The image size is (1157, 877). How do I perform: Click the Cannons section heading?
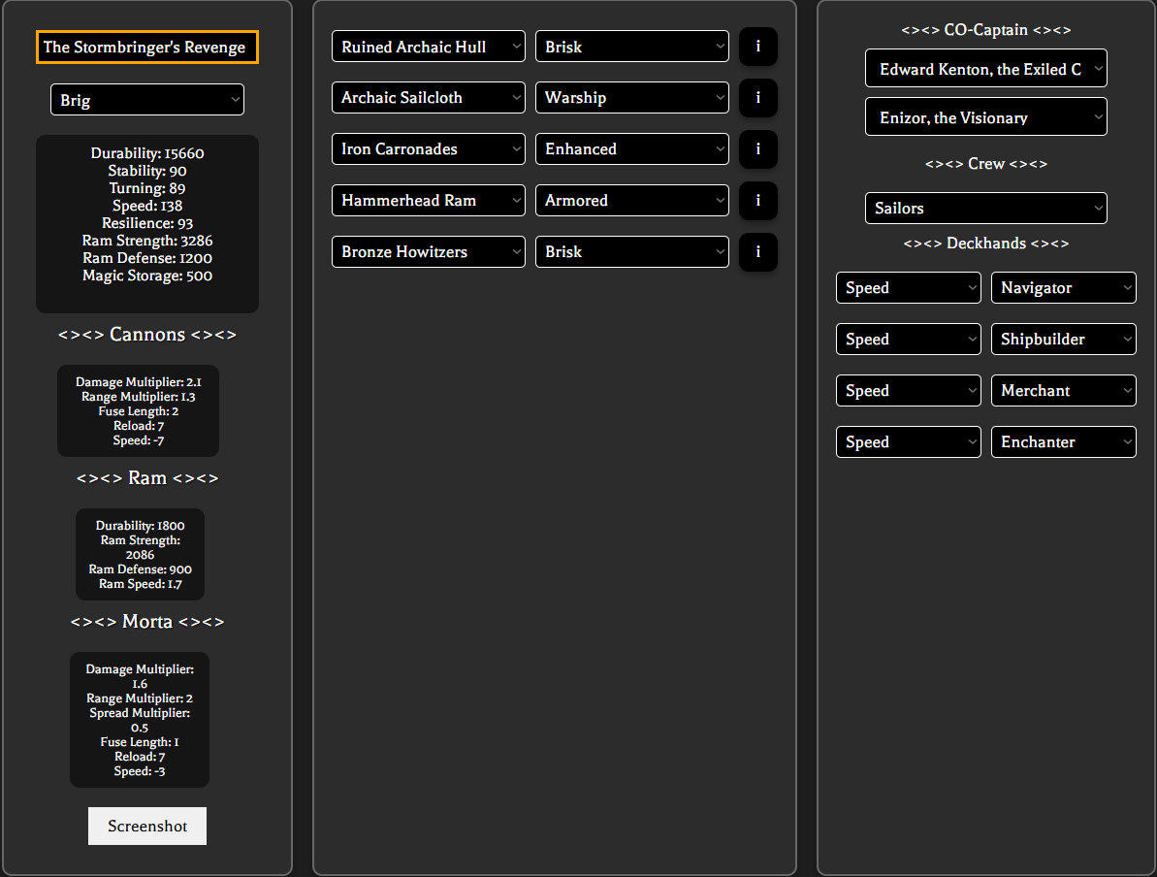147,335
